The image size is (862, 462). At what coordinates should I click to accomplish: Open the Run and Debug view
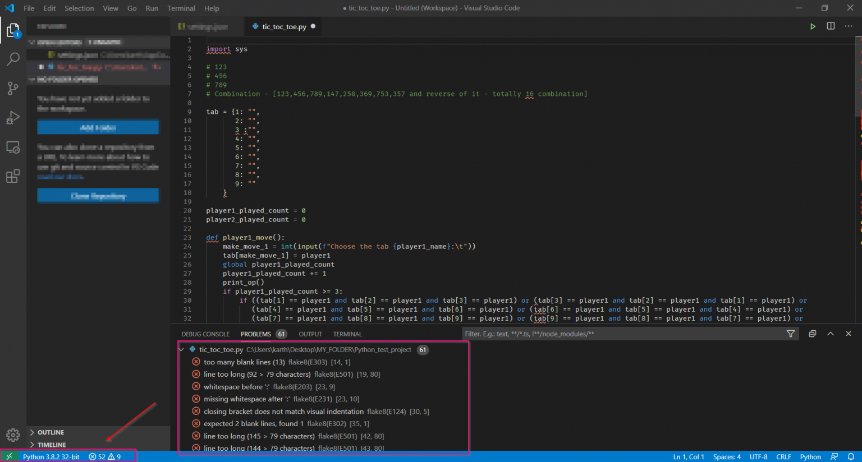(x=13, y=118)
